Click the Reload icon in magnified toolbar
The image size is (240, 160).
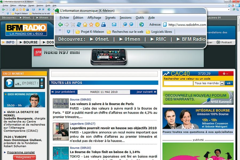coord(79,25)
